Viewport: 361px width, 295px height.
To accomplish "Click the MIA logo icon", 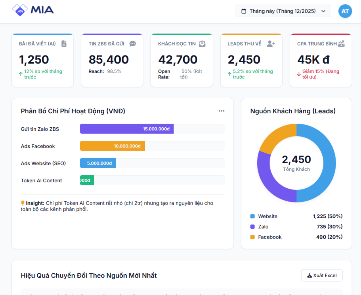I will pos(20,10).
